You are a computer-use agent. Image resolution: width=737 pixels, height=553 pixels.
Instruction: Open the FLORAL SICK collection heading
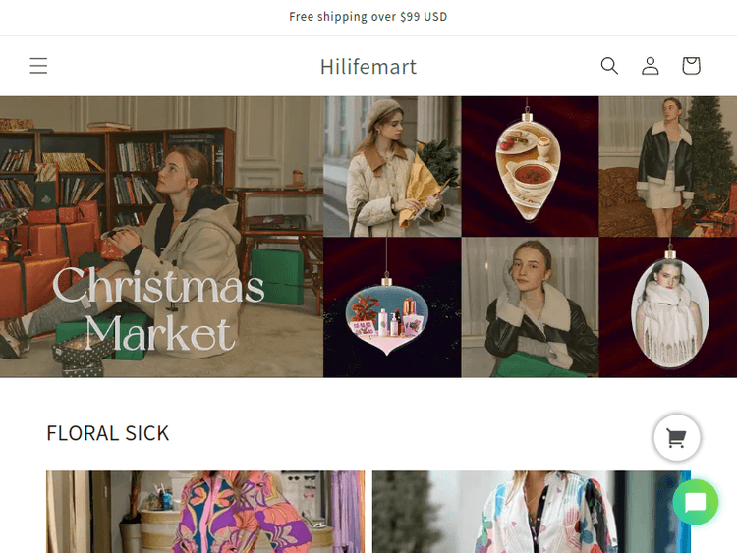(x=108, y=433)
